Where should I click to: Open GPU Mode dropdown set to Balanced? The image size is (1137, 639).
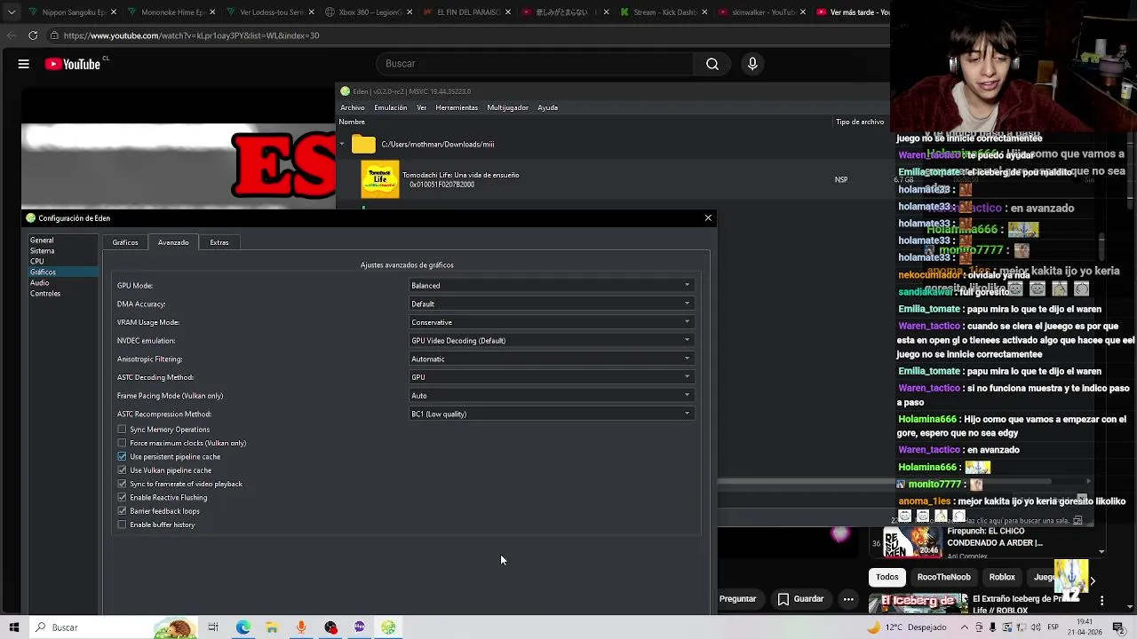coord(551,285)
